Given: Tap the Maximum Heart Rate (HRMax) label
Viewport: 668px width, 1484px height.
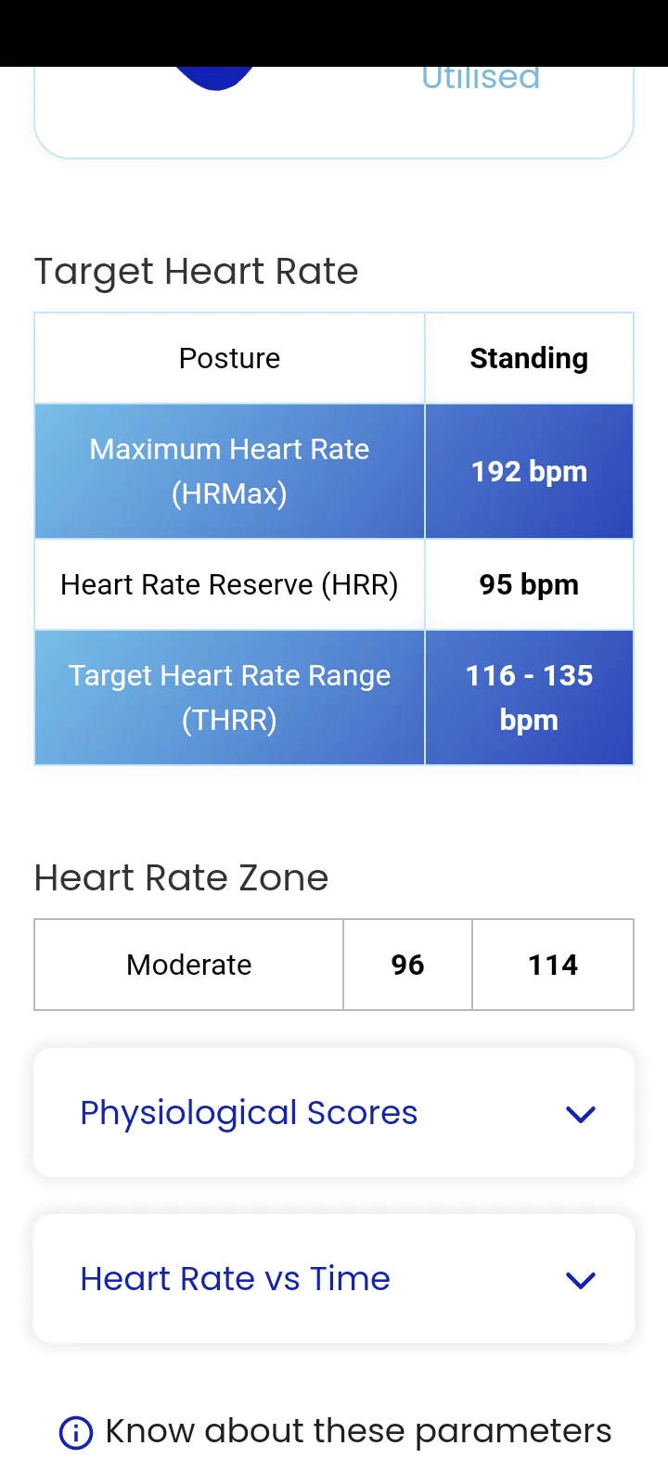Looking at the screenshot, I should (229, 471).
